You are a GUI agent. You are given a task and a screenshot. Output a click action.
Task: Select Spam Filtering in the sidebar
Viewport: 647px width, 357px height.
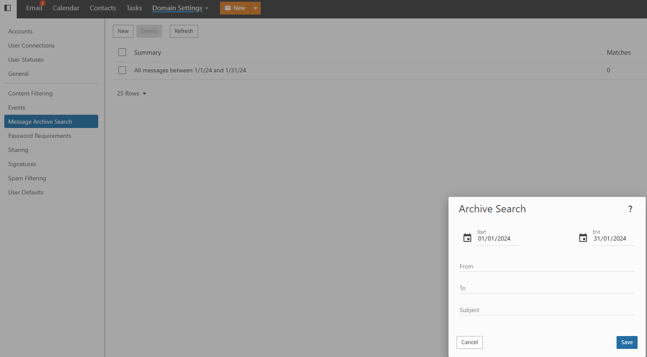tap(27, 178)
